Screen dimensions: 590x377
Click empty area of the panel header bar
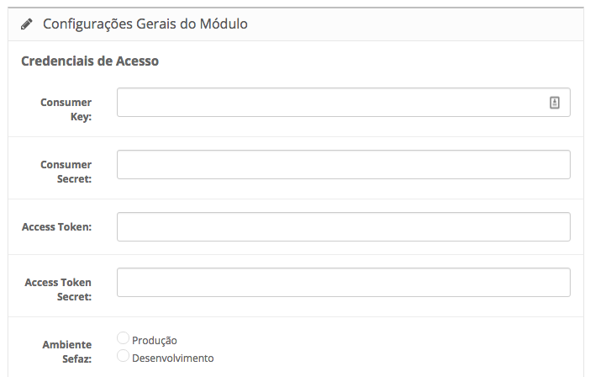(x=414, y=24)
